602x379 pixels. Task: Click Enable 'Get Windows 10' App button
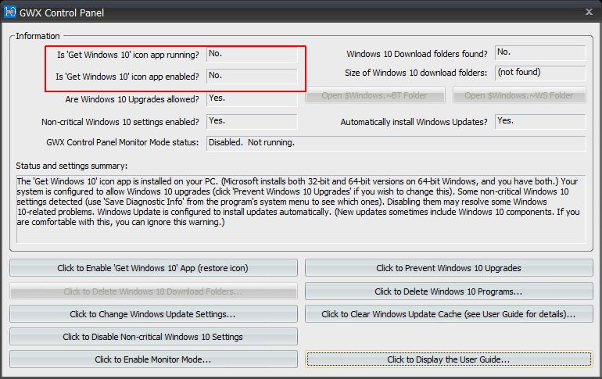click(x=153, y=268)
